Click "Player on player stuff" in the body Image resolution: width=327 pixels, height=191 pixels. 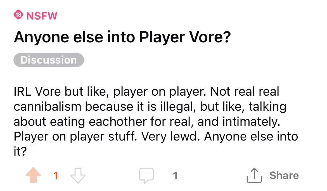pyautogui.click(x=75, y=137)
